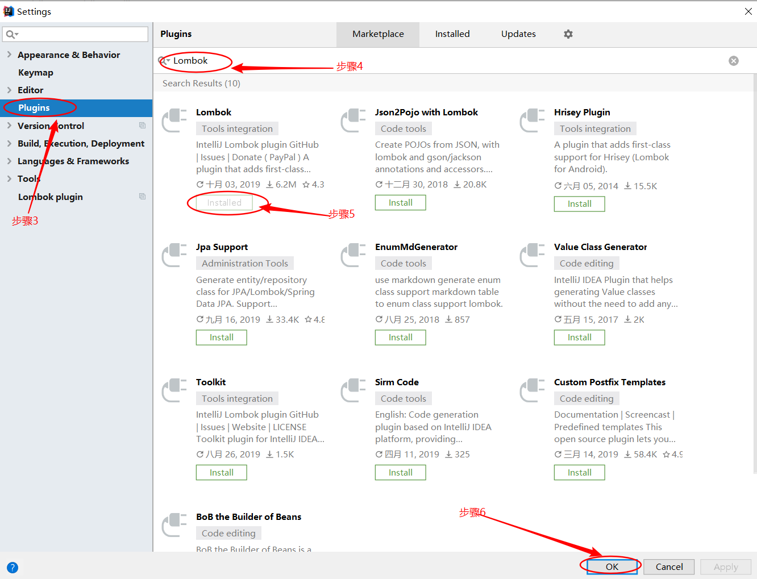Expand the Appearance & Behavior section
757x579 pixels.
point(9,55)
